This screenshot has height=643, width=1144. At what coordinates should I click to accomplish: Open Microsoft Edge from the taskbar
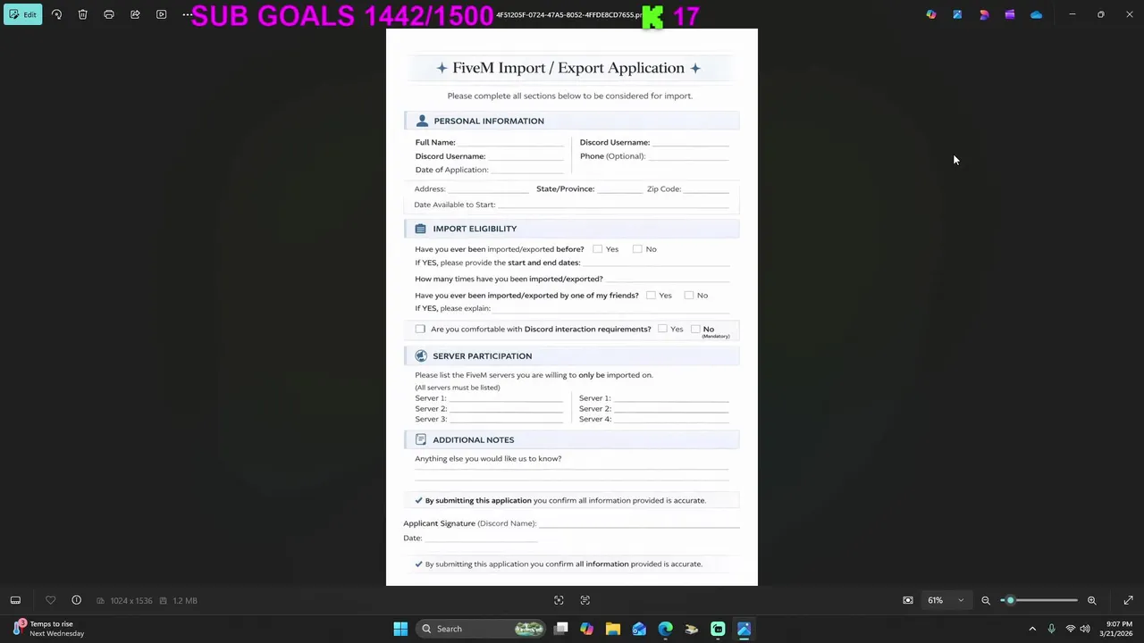(665, 629)
